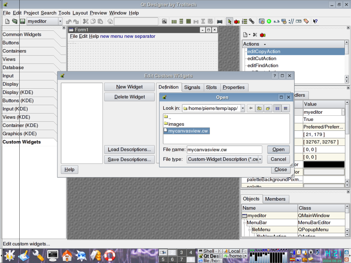Open the Preview menu
351x263 pixels.
tap(98, 13)
